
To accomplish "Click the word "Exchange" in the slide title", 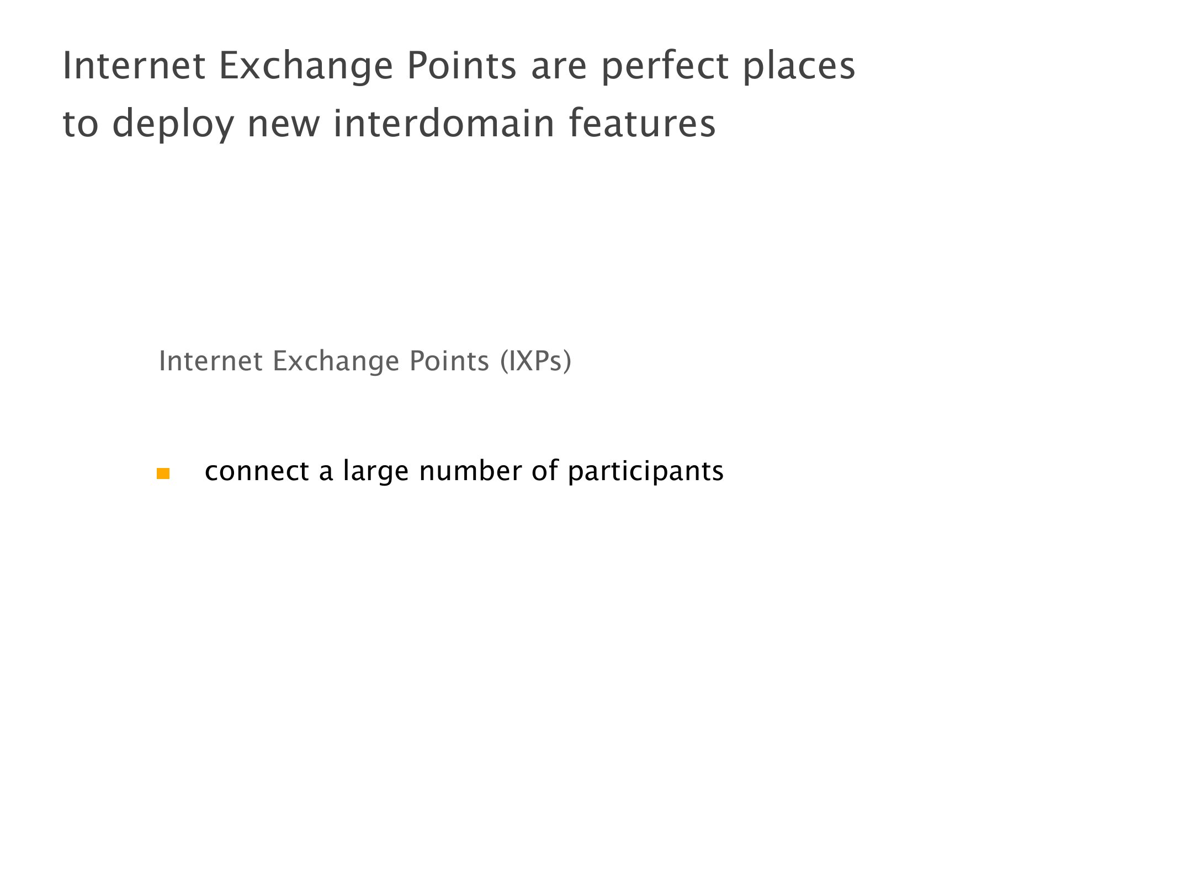I will point(306,66).
